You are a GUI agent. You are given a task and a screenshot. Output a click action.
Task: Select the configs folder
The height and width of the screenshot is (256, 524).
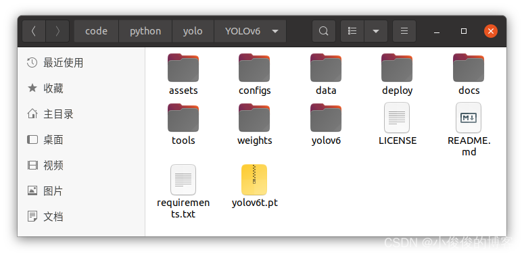click(255, 74)
